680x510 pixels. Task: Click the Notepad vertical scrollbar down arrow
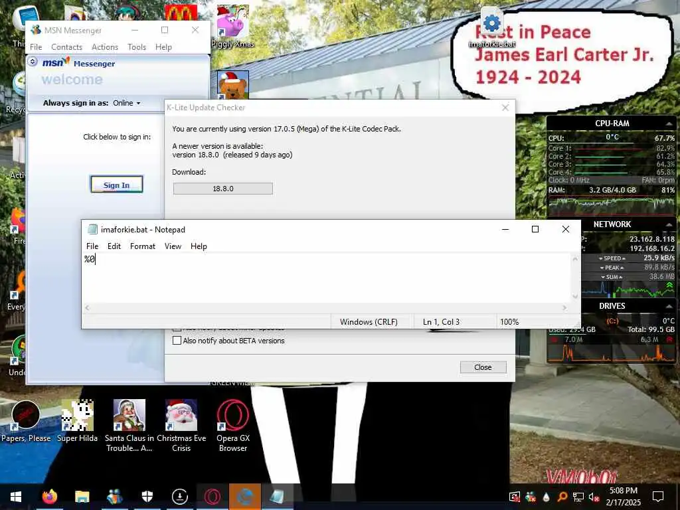tap(575, 297)
